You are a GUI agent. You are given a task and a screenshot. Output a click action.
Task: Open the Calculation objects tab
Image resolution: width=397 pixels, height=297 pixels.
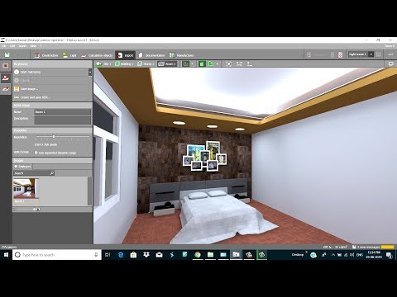point(97,55)
